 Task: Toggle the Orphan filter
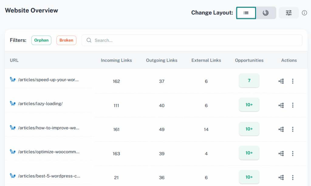(x=41, y=40)
